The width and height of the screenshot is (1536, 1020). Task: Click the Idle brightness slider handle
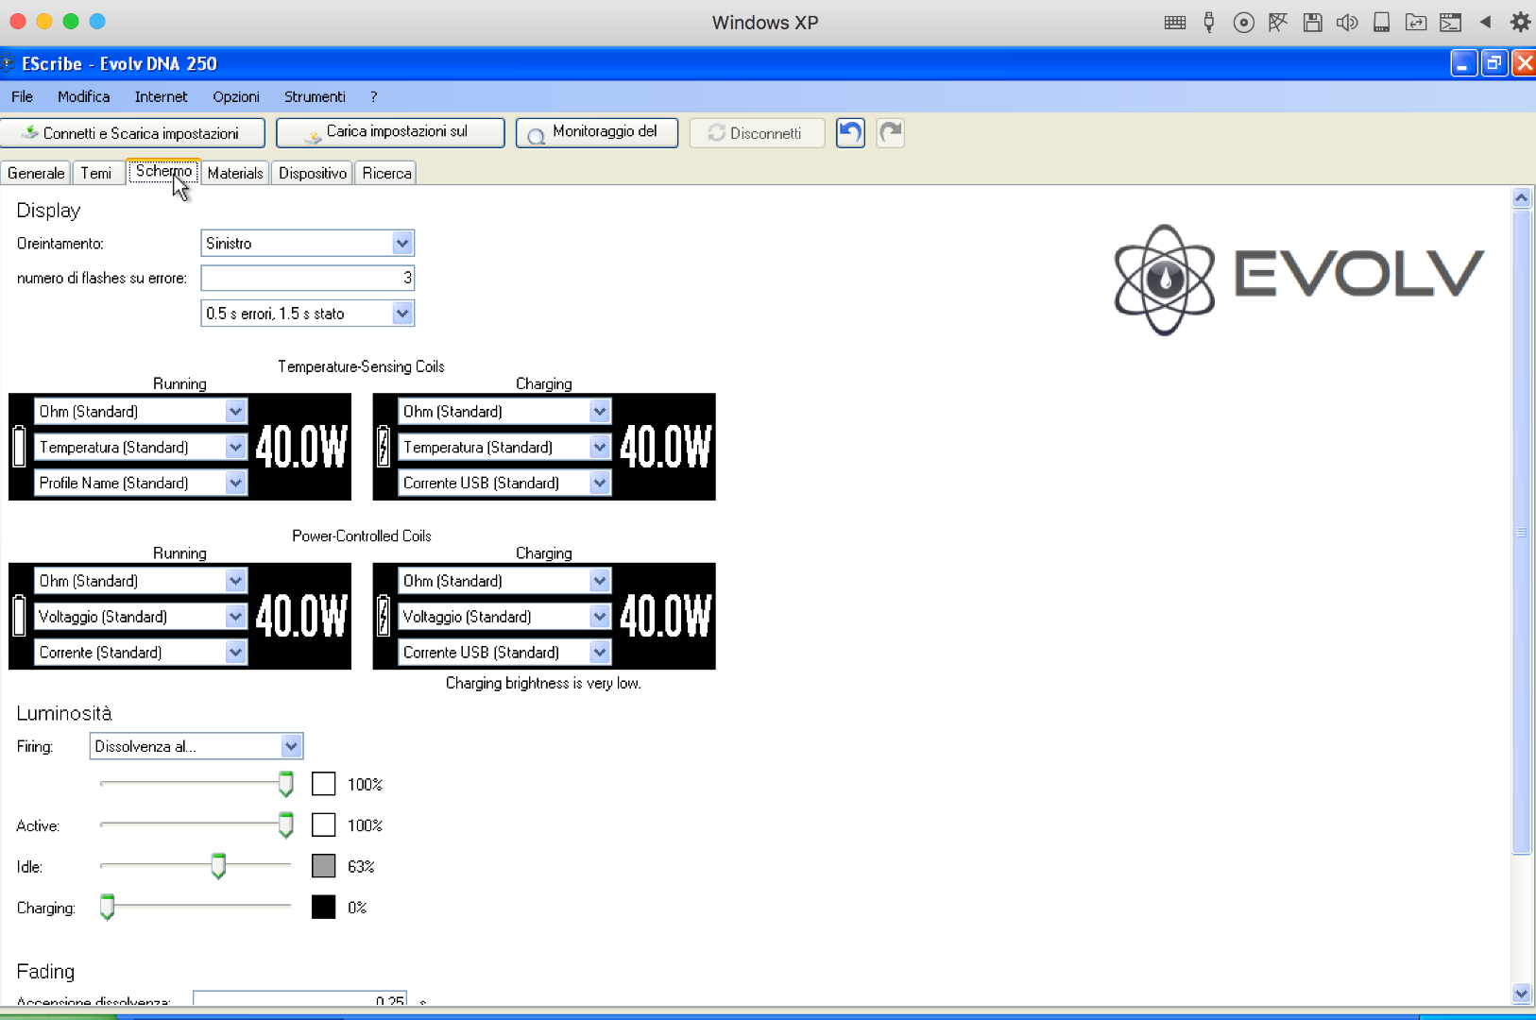(x=218, y=866)
